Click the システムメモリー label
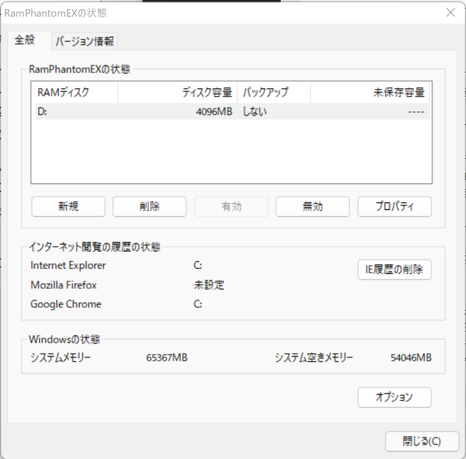 [60, 358]
